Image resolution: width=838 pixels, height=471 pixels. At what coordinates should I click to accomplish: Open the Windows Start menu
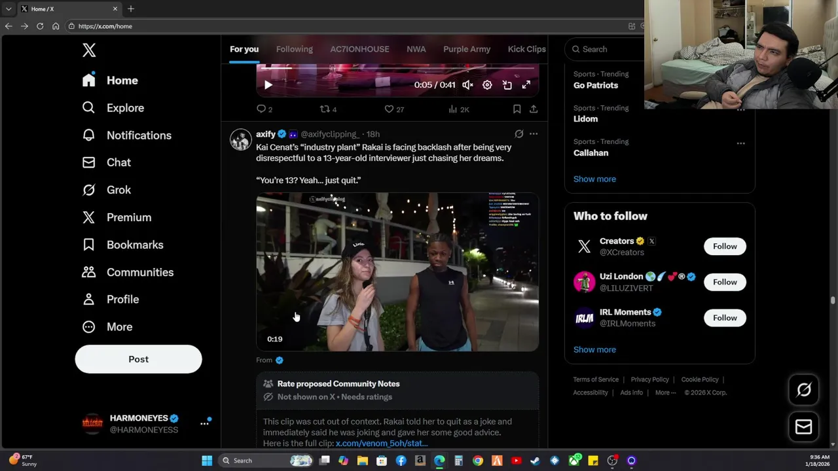coord(207,461)
